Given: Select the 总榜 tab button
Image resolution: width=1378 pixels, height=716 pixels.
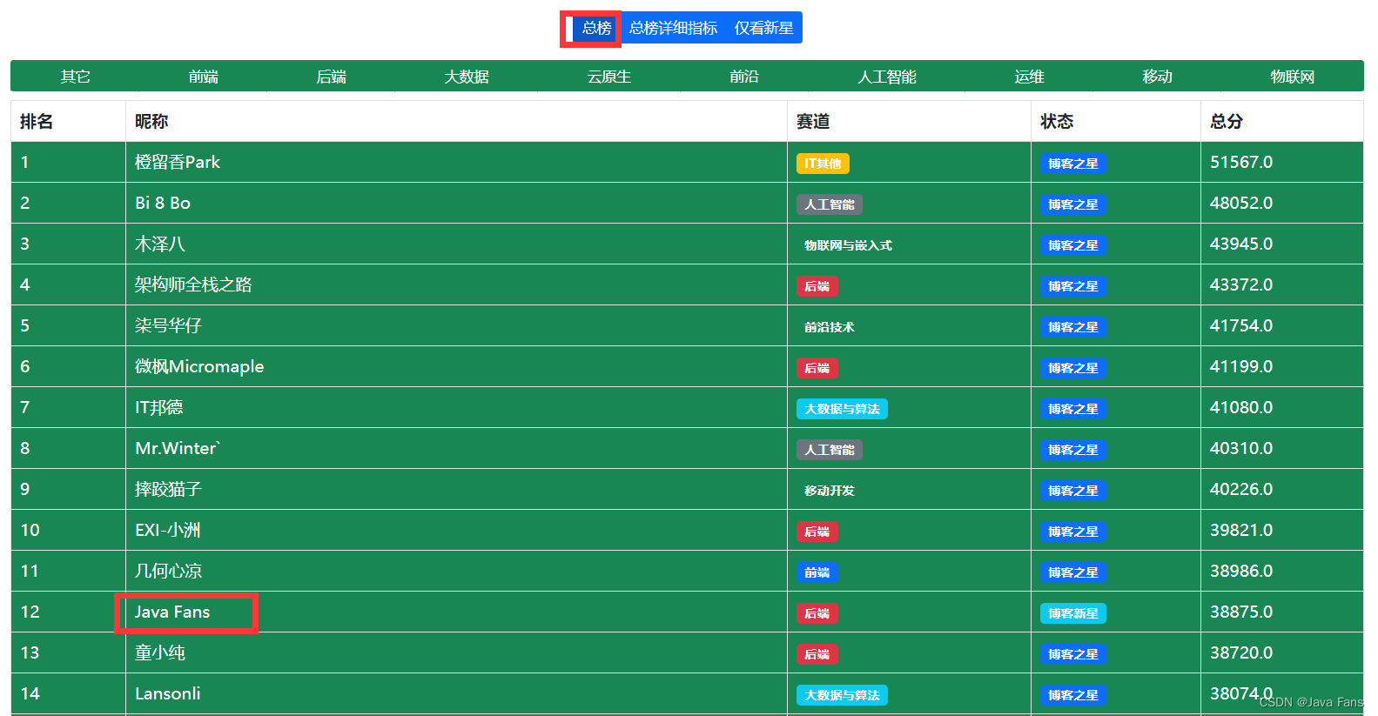Looking at the screenshot, I should [595, 28].
